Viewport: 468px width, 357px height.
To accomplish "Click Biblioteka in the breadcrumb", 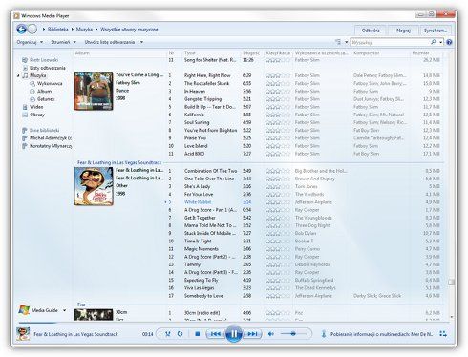I will (57, 30).
